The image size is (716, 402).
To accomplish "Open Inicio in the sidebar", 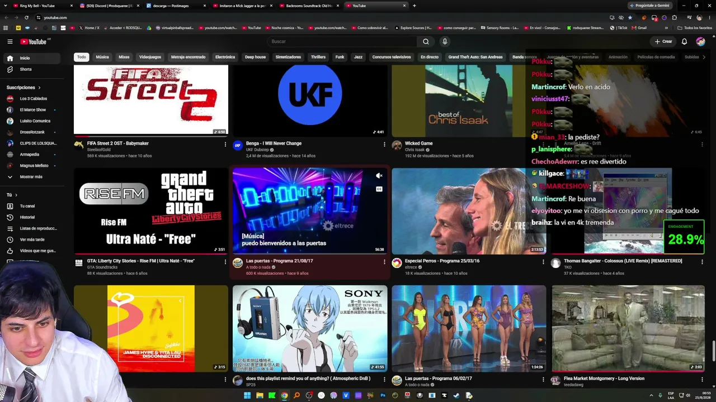I will pos(31,58).
